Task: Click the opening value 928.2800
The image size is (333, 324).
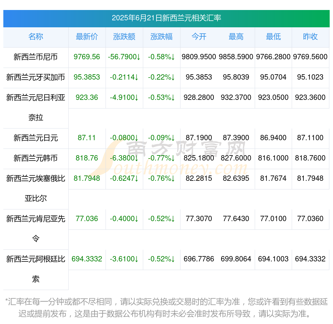Action: [x=199, y=98]
